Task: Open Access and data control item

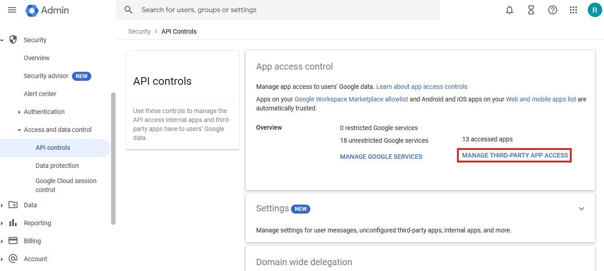Action: [x=58, y=130]
